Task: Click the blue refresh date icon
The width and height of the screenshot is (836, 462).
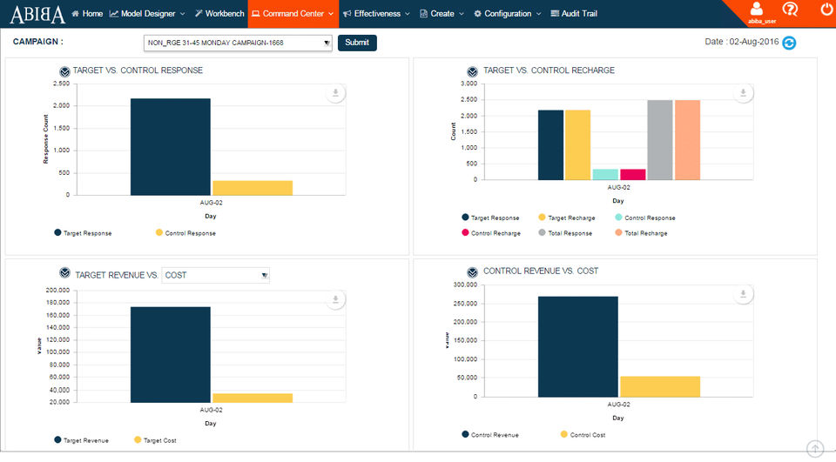Action: tap(789, 43)
